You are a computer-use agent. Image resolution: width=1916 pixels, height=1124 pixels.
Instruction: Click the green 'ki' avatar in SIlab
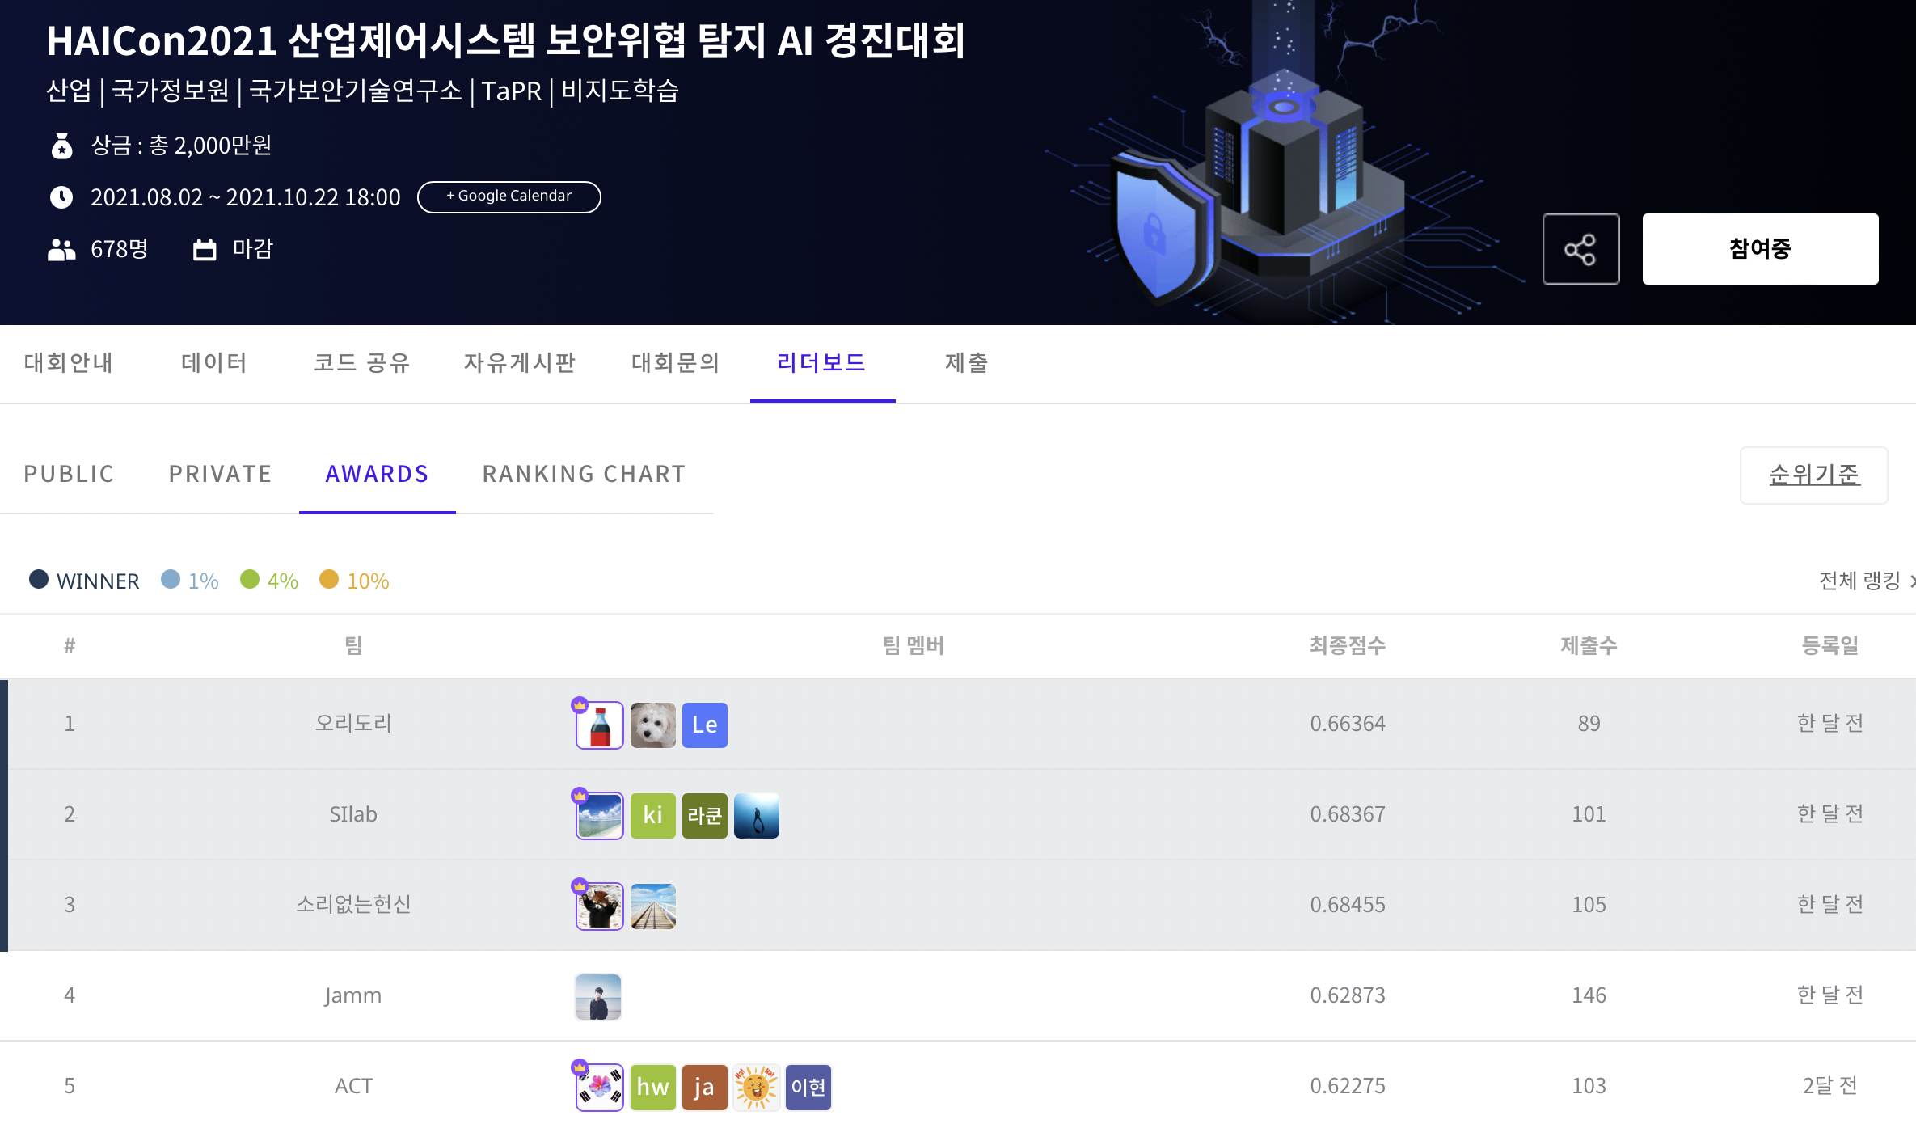[652, 816]
